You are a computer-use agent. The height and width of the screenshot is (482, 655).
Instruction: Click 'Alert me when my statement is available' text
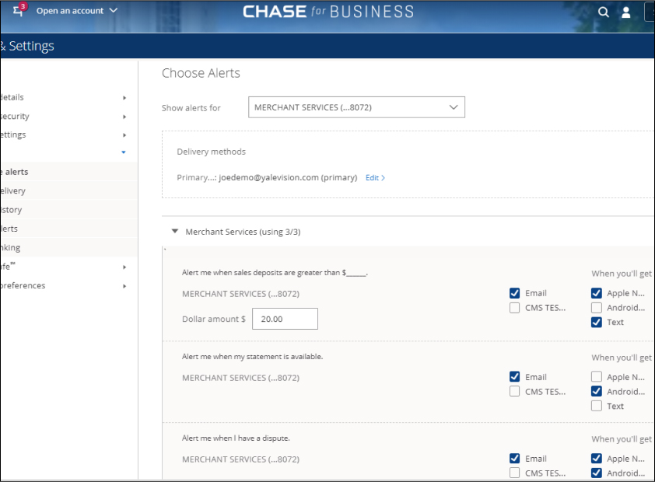(x=252, y=356)
